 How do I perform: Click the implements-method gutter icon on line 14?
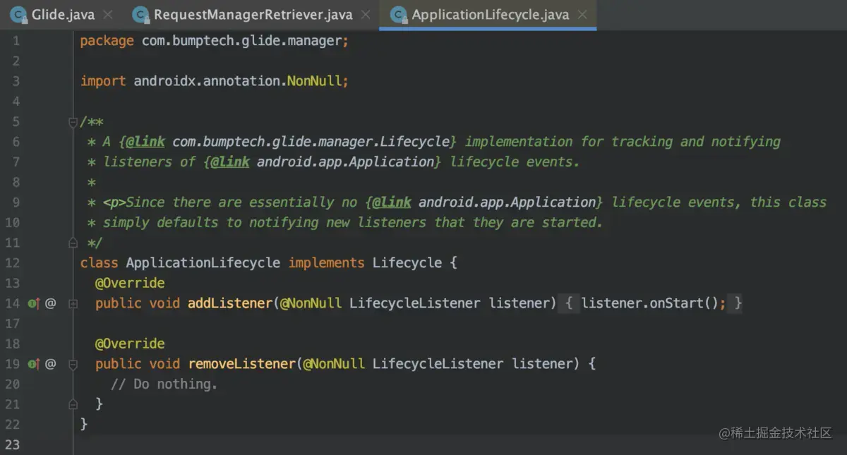click(x=33, y=303)
